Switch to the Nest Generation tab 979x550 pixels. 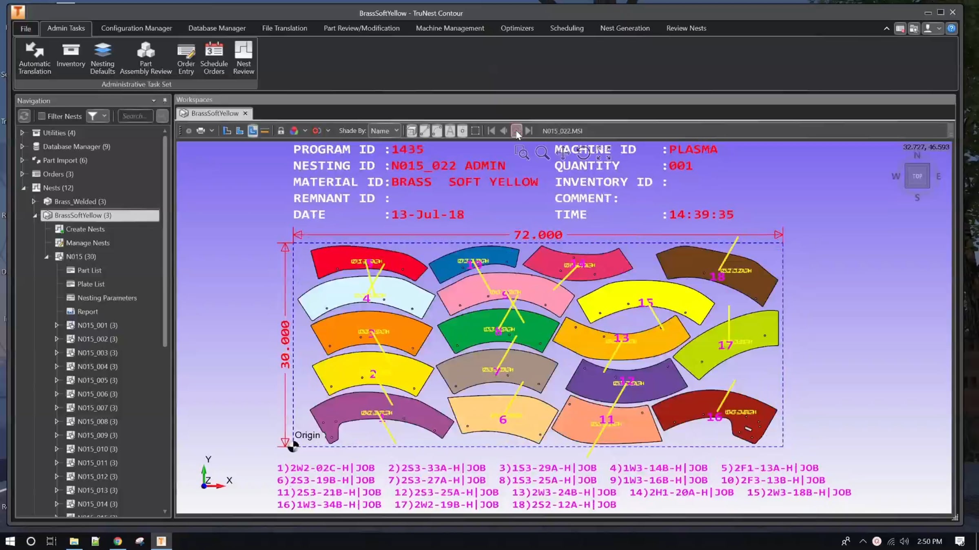click(x=625, y=28)
